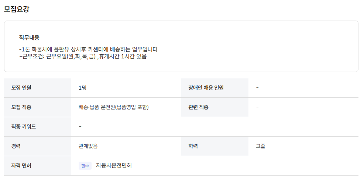Click the 관계없음 experience value
This screenshot has width=364, height=180.
point(88,146)
